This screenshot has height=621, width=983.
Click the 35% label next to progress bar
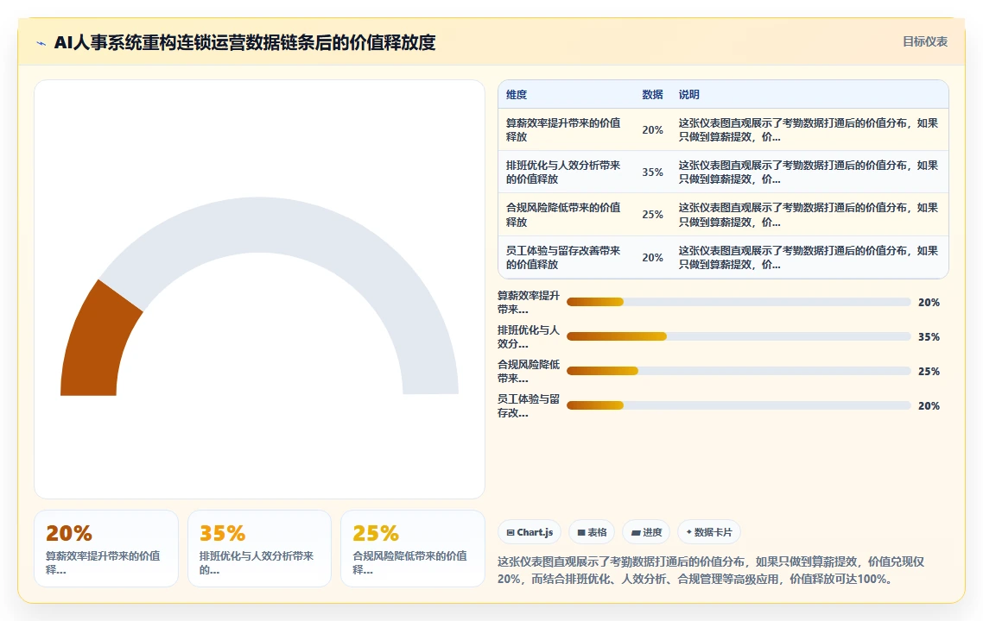point(929,336)
